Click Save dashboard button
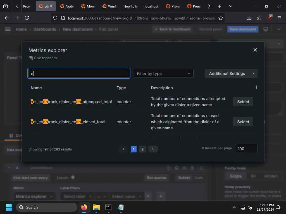Screen dimensions: 286x214 243,29
